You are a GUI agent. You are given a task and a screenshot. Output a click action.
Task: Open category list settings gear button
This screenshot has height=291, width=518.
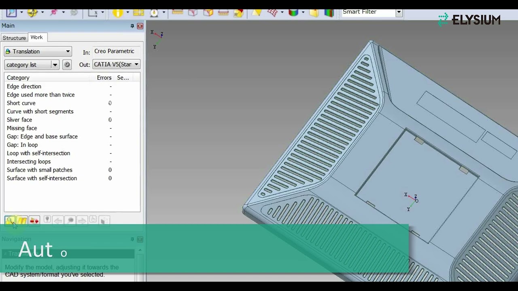pyautogui.click(x=67, y=65)
